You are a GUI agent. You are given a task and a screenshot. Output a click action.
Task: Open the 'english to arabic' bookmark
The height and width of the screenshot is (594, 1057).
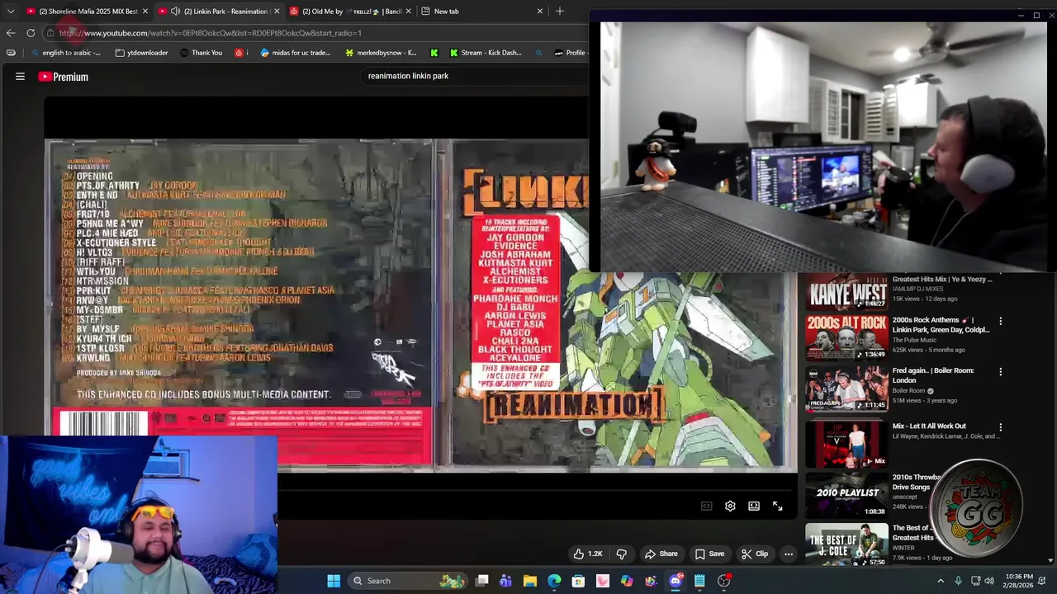pyautogui.click(x=66, y=53)
